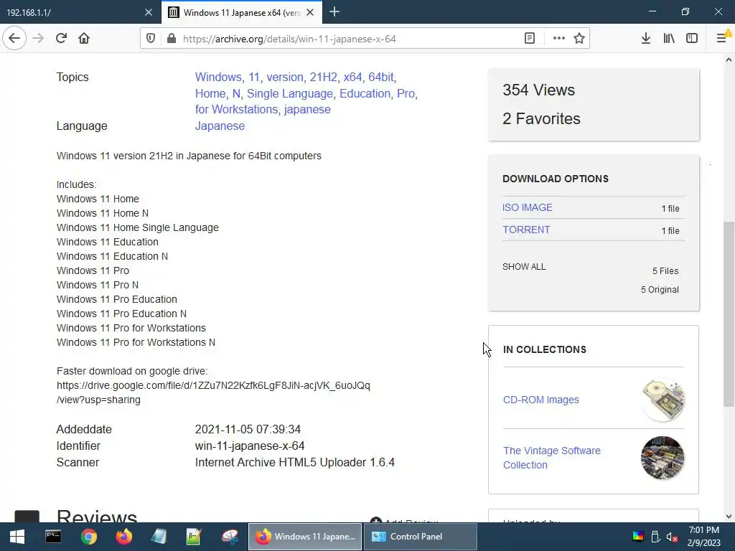Click the 2 Favorites count
Viewport: 735px width, 551px height.
tap(541, 118)
